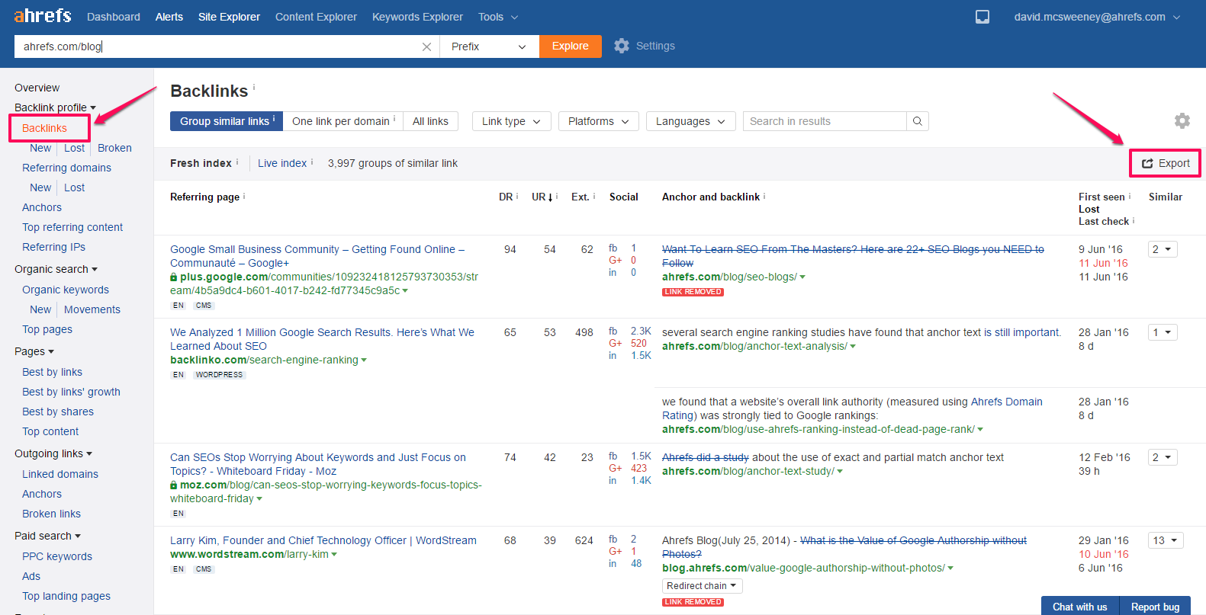Open Referring domains in sidebar
Screen dimensions: 1206x615
coord(66,168)
